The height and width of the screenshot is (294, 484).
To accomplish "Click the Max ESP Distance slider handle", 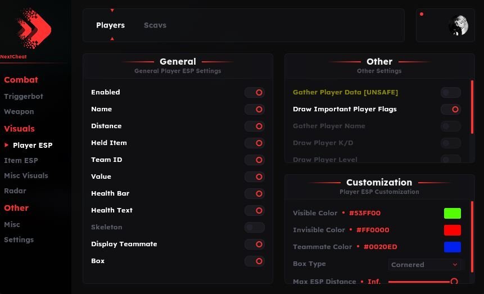I will [x=454, y=282].
